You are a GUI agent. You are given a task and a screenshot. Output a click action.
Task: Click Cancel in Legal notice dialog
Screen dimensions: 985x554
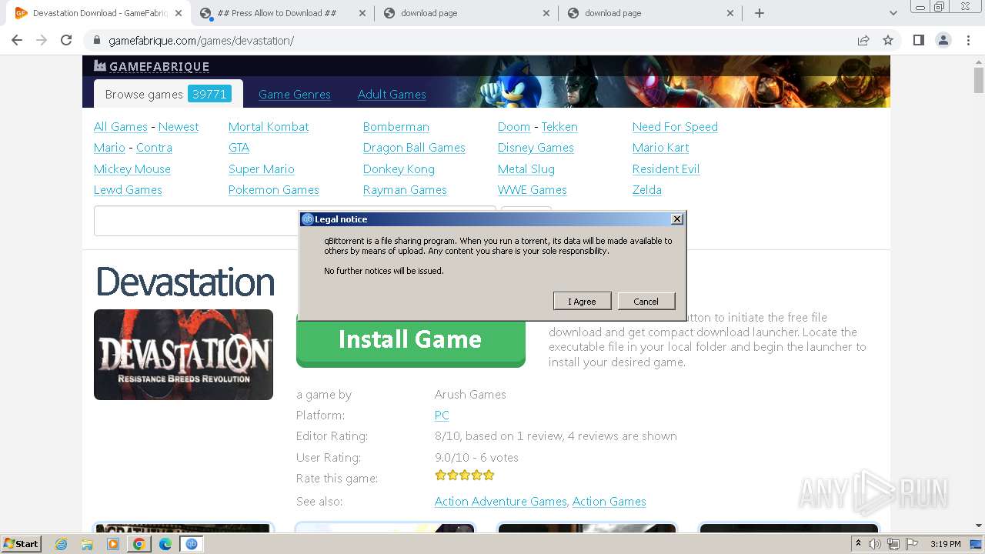[646, 301]
